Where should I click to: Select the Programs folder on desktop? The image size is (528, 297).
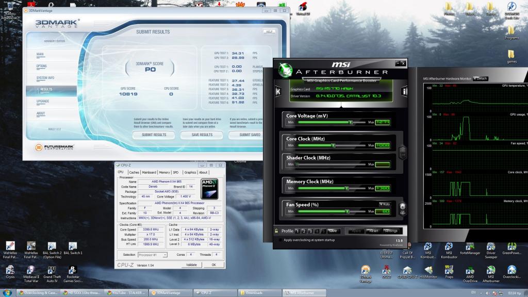click(x=511, y=32)
